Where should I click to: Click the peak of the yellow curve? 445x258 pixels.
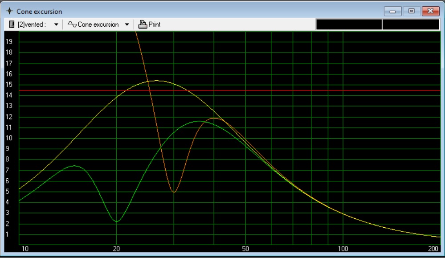(x=156, y=81)
